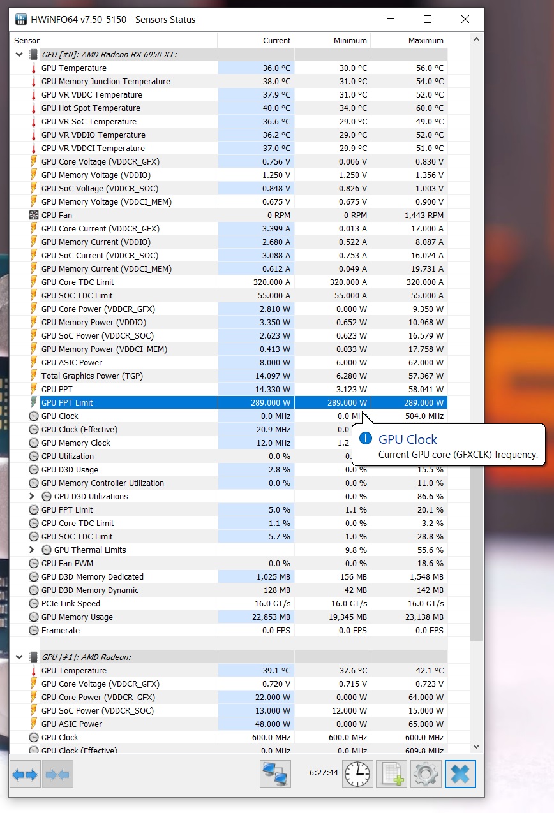
Task: Click thermometer icon beside GPU Hot Spot Temperature
Action: click(x=34, y=108)
